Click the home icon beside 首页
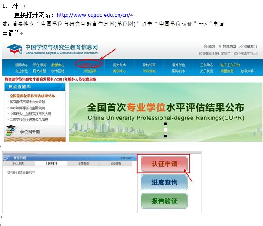Image resolution: width=263 pixels, height=226 pixels. (205, 46)
